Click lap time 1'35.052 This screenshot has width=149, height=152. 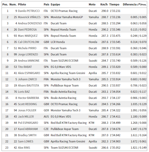coord(115,148)
